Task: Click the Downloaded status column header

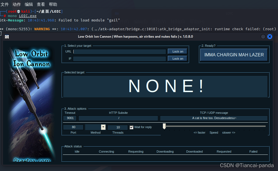Action: (194, 152)
